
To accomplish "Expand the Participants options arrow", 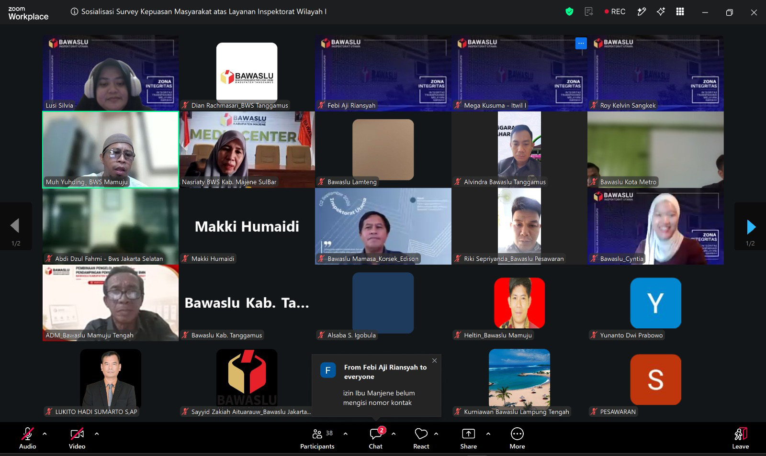I will click(x=346, y=434).
